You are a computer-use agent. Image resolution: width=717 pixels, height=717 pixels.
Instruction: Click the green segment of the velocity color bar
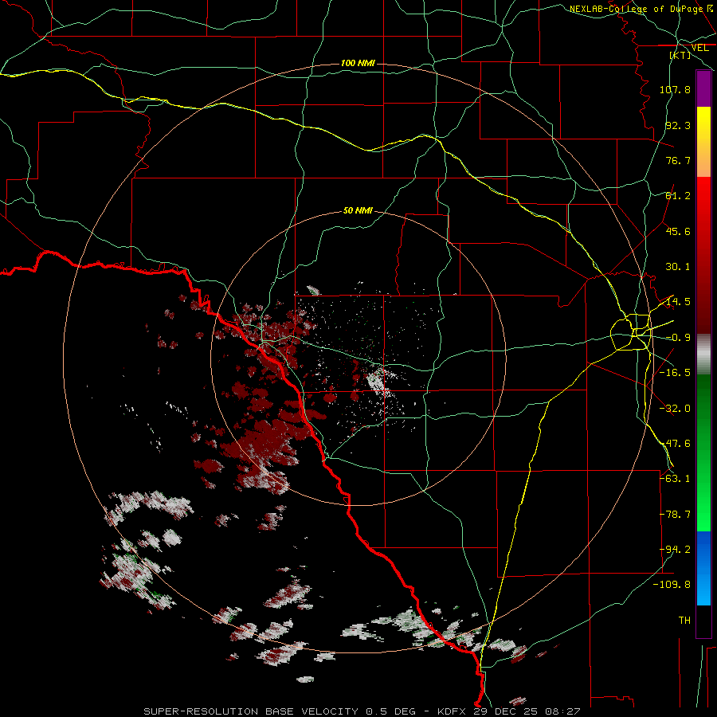click(x=703, y=453)
